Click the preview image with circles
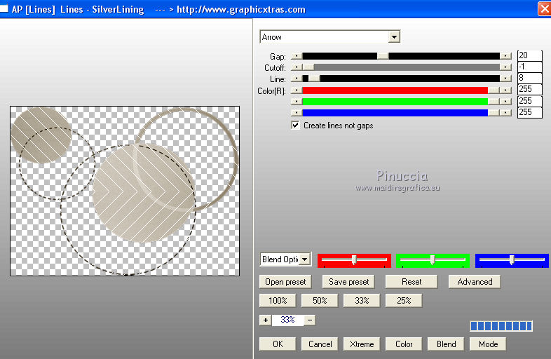This screenshot has height=359, width=551. coord(125,191)
